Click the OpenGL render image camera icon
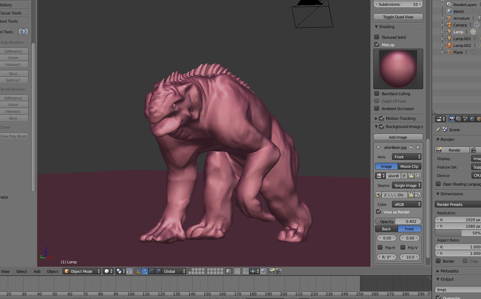This screenshot has width=481, height=299. click(272, 271)
